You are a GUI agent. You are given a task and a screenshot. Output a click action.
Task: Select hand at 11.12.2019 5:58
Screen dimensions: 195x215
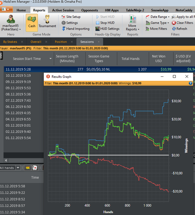tap(13, 186)
